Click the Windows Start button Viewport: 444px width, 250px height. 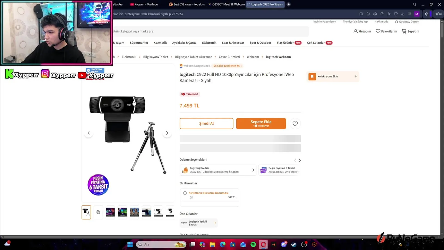130,244
